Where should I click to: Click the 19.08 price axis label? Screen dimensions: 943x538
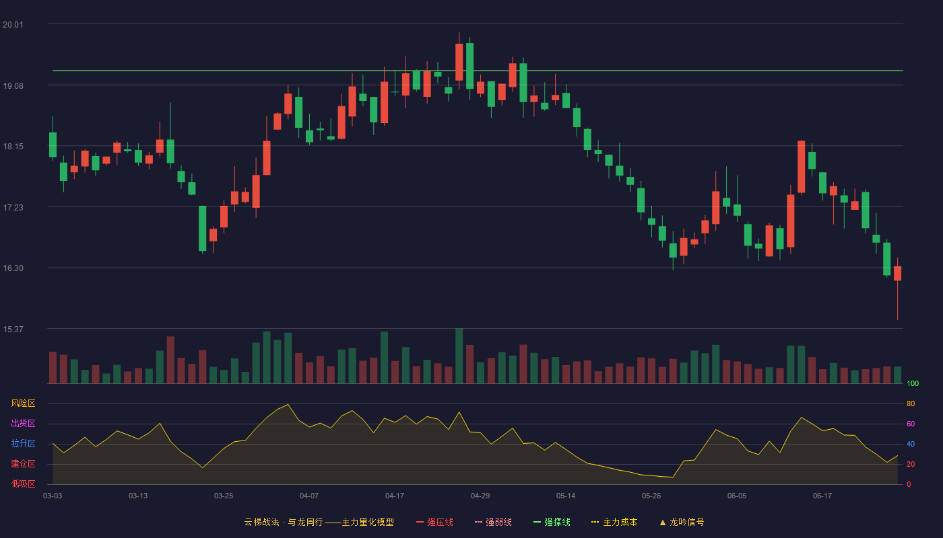tap(13, 86)
